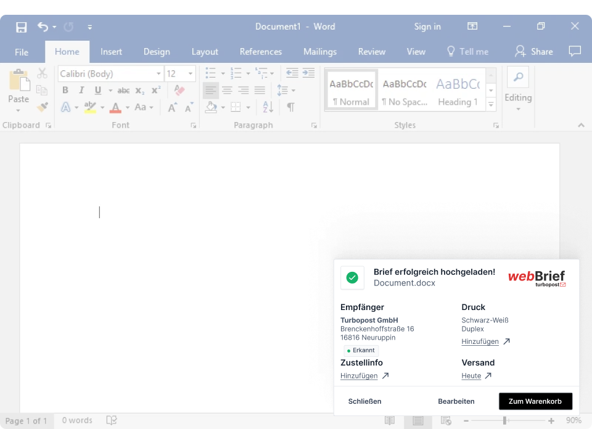592x429 pixels.
Task: Select the Review tab
Action: [371, 52]
